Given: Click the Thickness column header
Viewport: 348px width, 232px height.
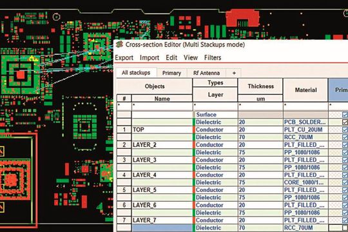Looking at the screenshot, I should point(260,86).
